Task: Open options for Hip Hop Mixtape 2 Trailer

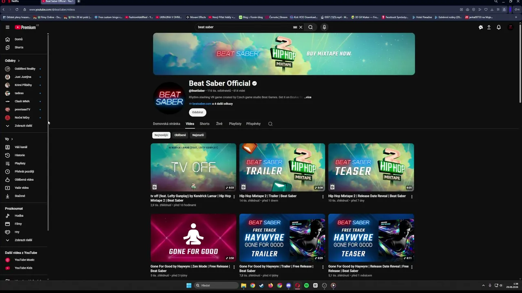Action: pyautogui.click(x=323, y=197)
